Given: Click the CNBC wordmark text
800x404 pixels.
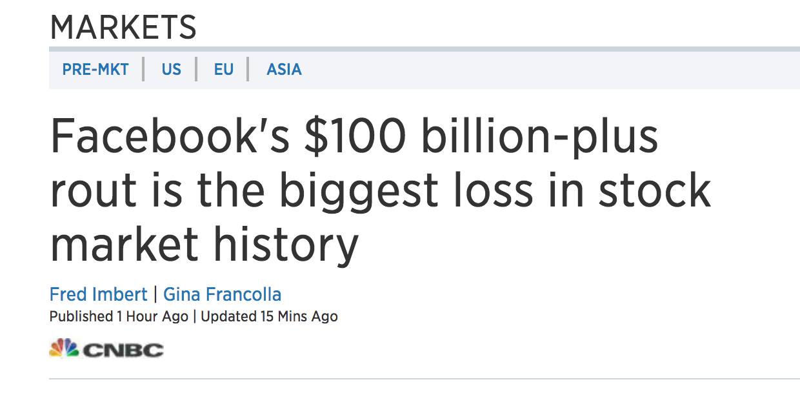Looking at the screenshot, I should pos(123,350).
